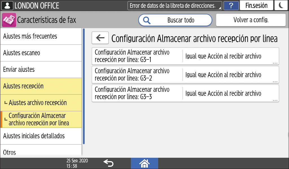Open Ajustes escaneo menu item
Screen dimensions: 289x169
(41, 53)
